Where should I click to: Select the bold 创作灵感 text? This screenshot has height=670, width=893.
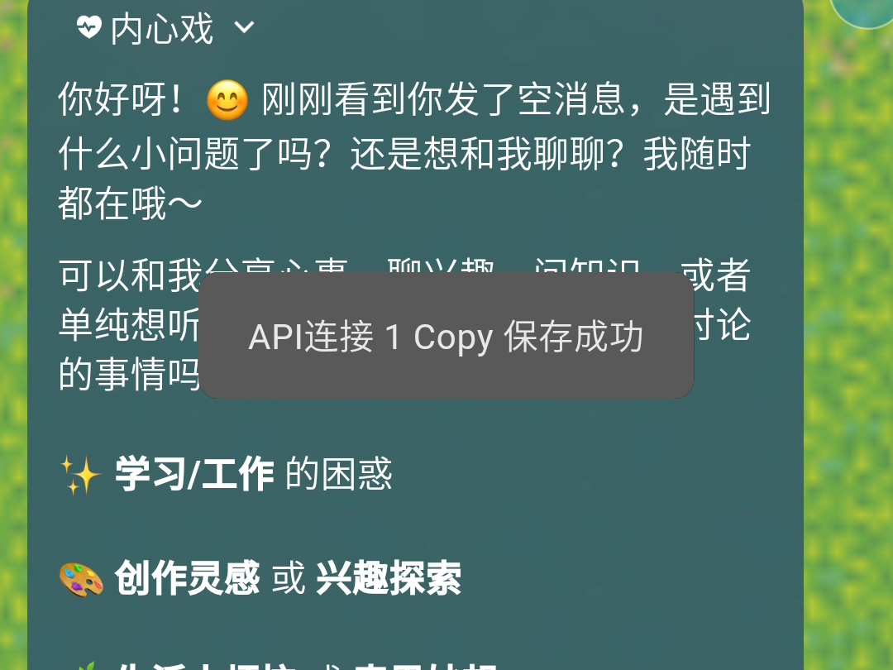[x=188, y=578]
